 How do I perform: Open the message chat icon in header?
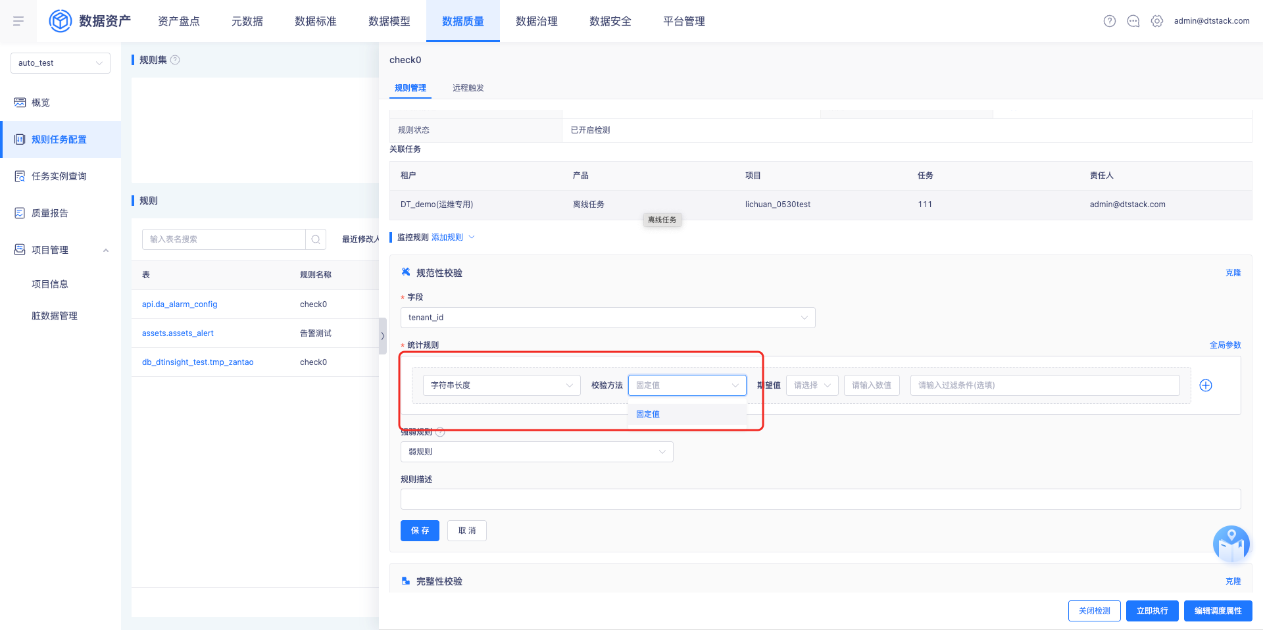(x=1133, y=21)
